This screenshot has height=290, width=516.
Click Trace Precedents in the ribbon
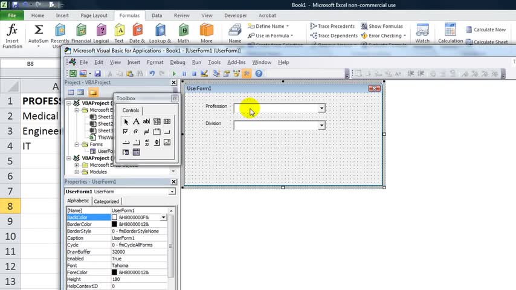(333, 26)
